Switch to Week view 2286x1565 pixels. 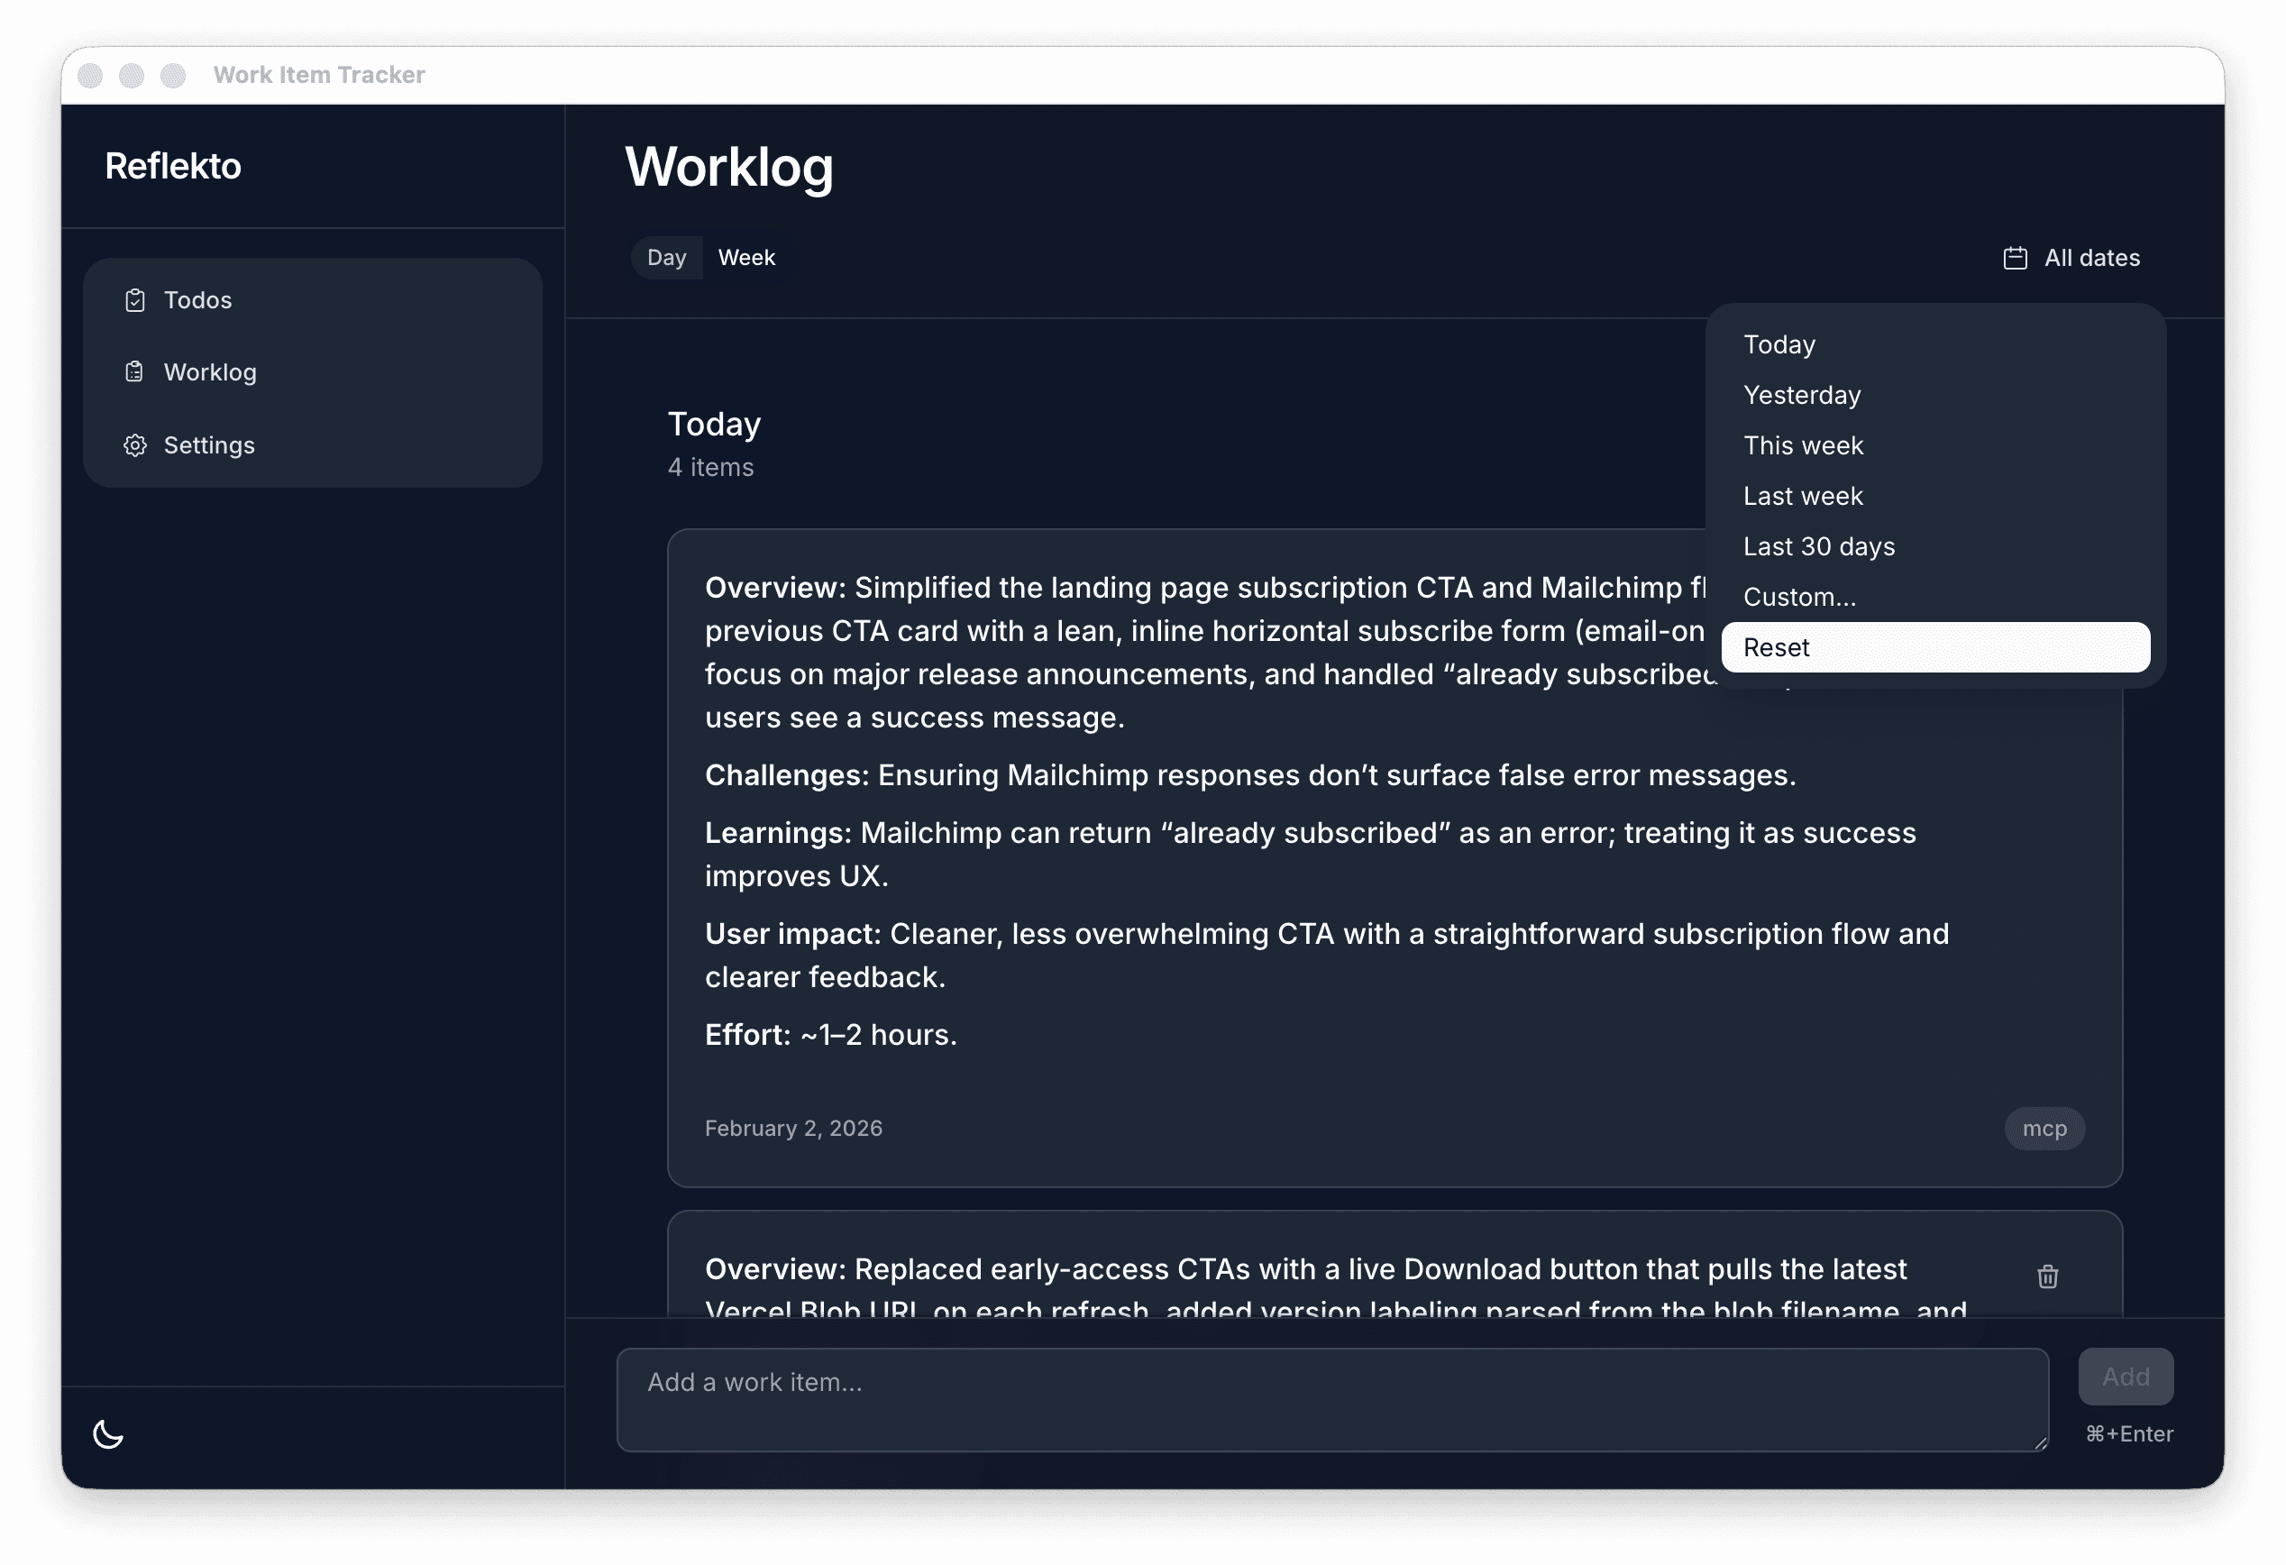[746, 257]
